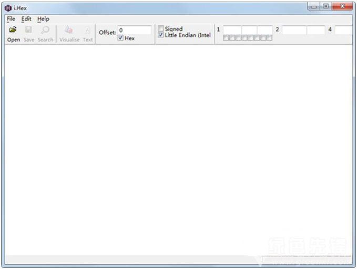Launch the Search tool
357x269 pixels.
tap(45, 34)
